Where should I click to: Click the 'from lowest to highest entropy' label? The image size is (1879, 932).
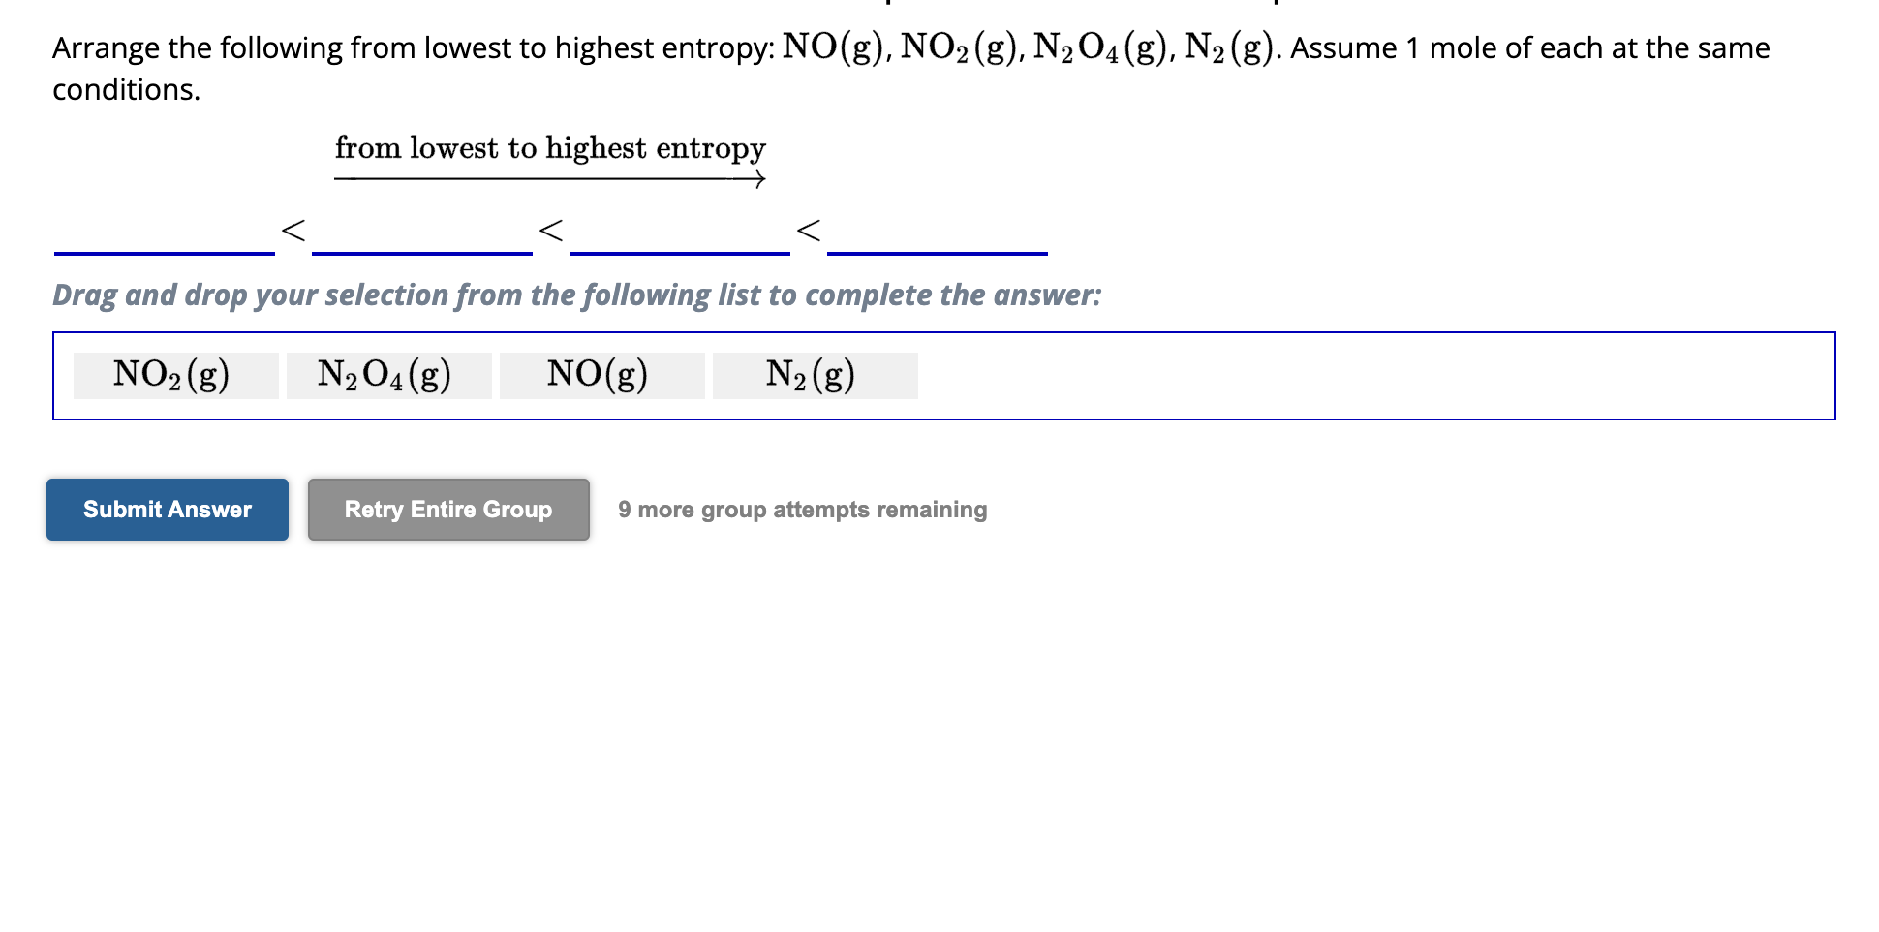(x=550, y=147)
